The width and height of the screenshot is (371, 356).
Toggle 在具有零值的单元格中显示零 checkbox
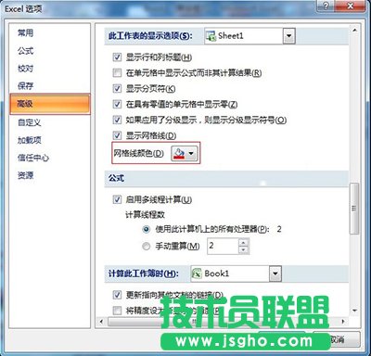[117, 104]
